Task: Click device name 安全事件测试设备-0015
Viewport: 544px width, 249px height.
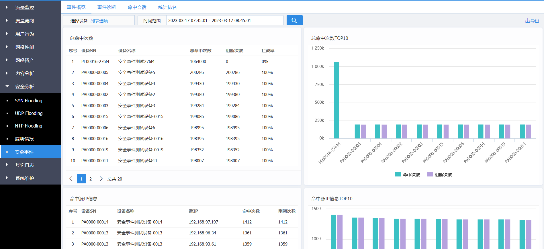Action: click(141, 117)
